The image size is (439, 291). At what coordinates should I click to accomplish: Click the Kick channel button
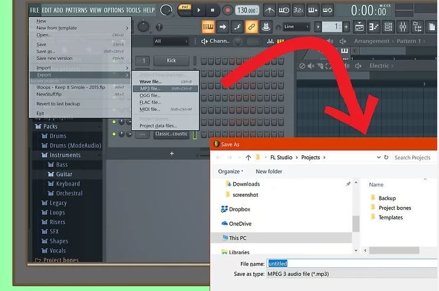point(171,60)
